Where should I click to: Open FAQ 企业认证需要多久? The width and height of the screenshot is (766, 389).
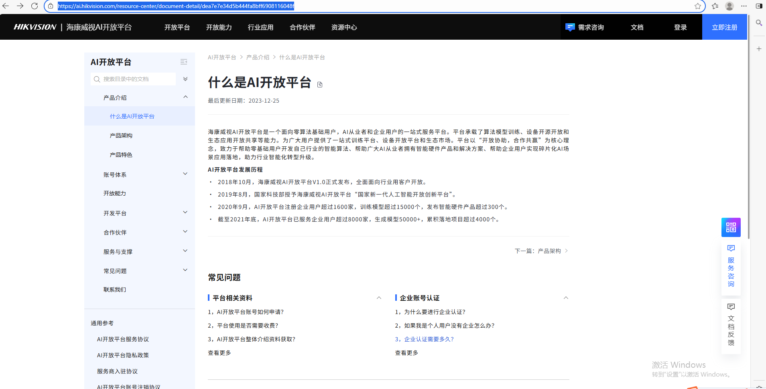coord(424,339)
